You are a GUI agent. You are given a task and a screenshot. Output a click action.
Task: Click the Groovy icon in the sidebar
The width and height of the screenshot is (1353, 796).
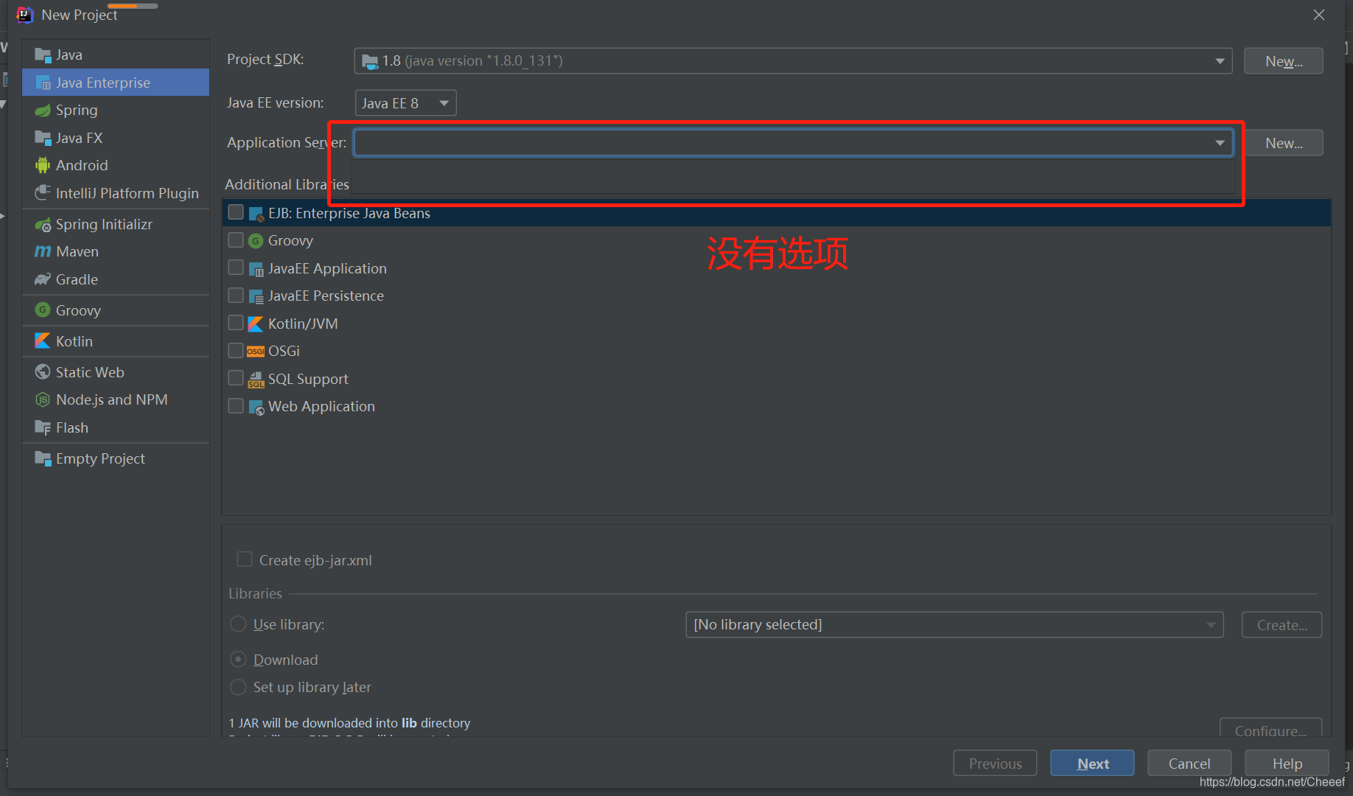click(x=43, y=310)
